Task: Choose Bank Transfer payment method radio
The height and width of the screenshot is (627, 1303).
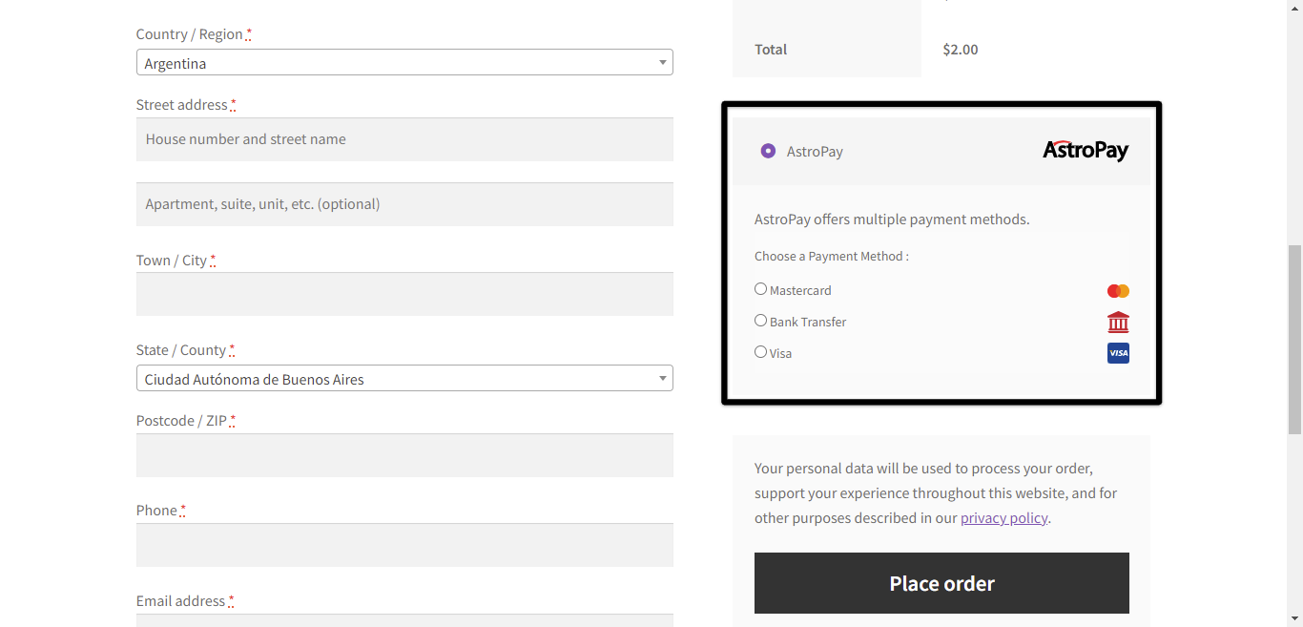Action: 760,321
